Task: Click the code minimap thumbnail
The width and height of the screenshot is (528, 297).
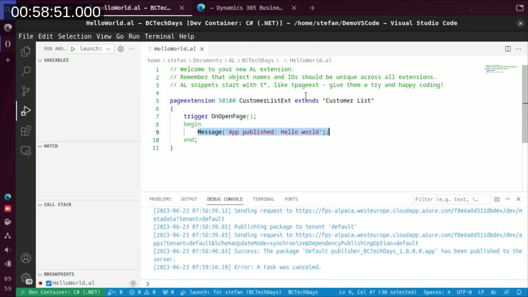Action: (x=501, y=69)
